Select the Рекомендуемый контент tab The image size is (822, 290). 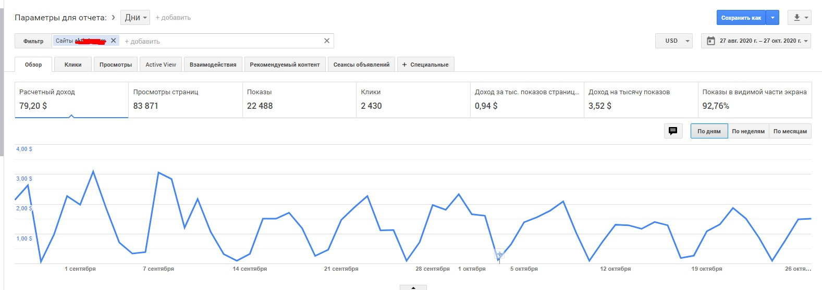(285, 65)
